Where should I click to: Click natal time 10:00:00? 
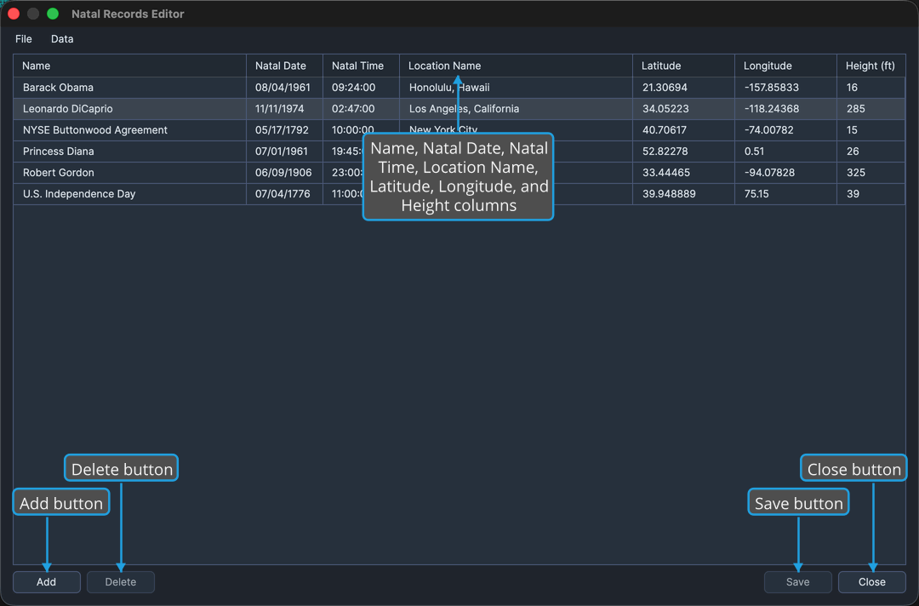pyautogui.click(x=361, y=129)
